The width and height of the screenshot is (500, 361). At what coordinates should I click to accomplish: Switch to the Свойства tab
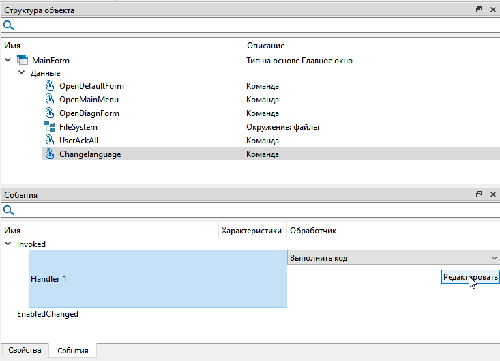click(25, 350)
